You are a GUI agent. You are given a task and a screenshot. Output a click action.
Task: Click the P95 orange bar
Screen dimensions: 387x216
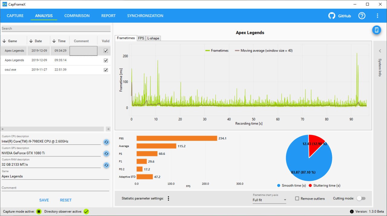coord(177,138)
